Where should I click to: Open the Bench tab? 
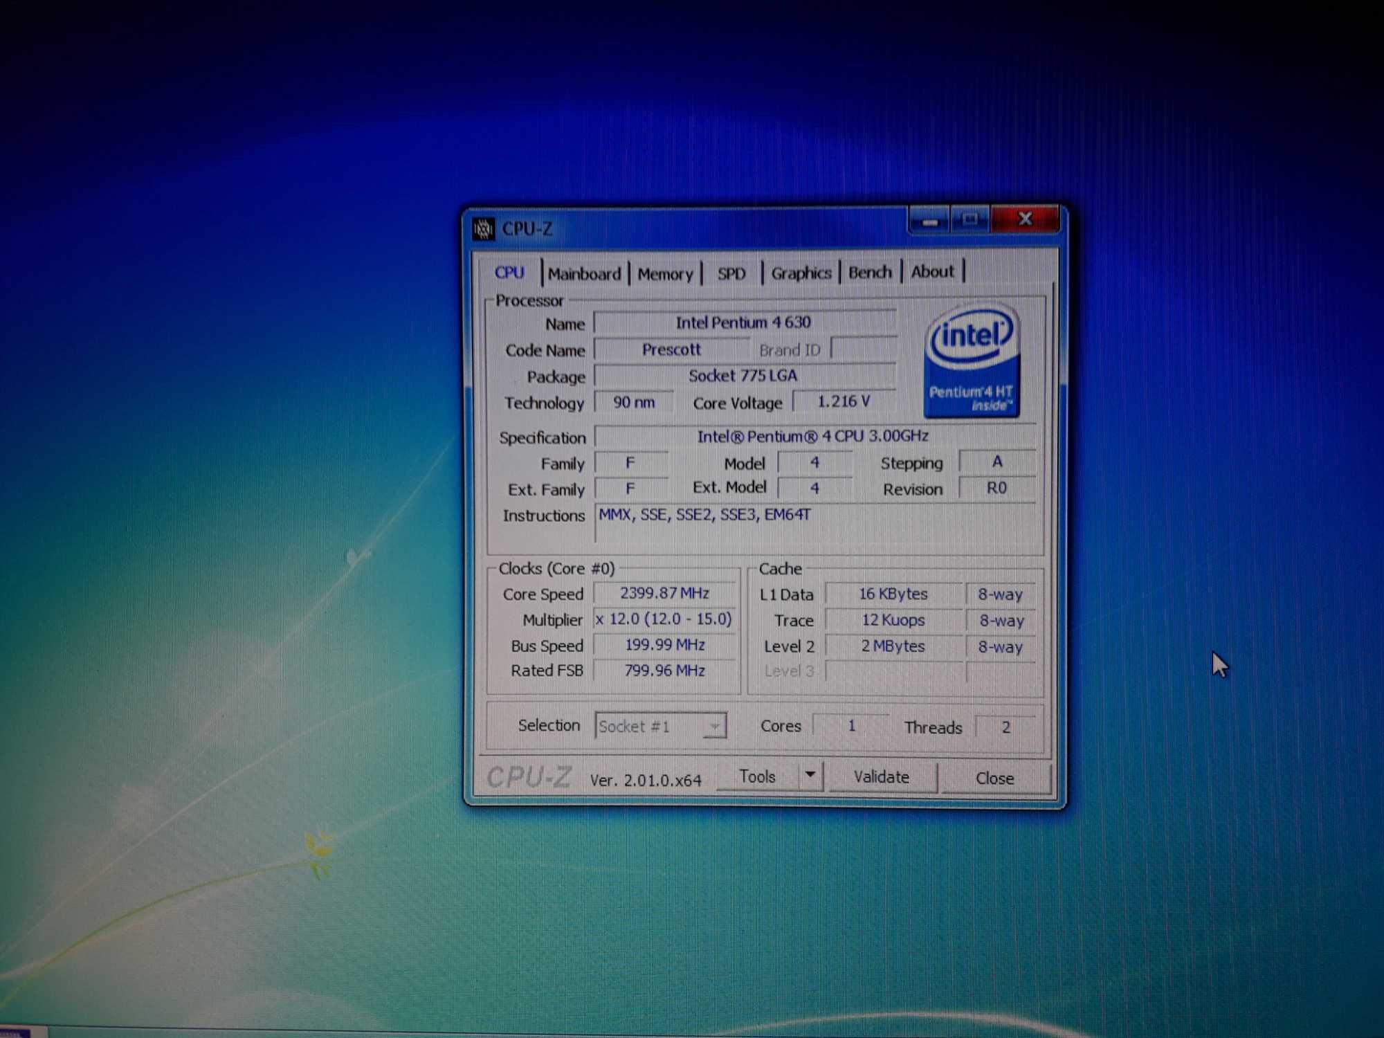870,272
